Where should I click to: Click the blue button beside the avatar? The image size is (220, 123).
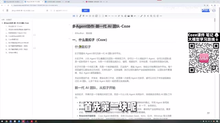click(x=206, y=10)
